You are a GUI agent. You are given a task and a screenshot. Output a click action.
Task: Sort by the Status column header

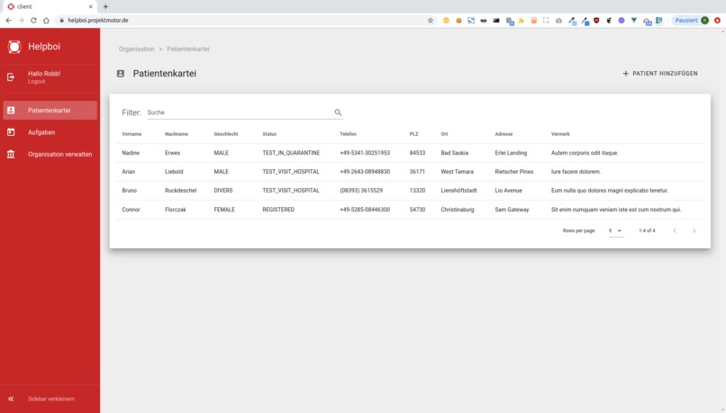click(269, 134)
